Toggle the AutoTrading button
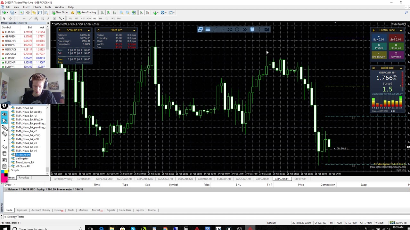 coord(86,12)
